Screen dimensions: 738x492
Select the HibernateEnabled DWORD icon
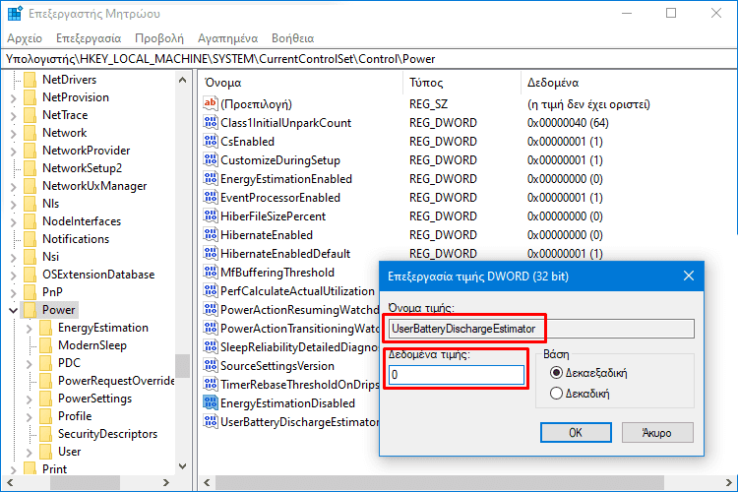coord(211,235)
